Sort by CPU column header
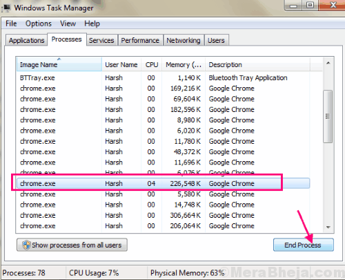Viewport: 345px width, 280px height. (x=152, y=64)
